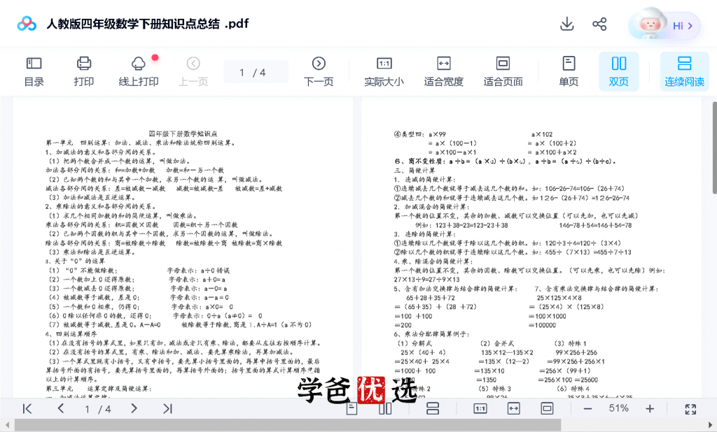Toggle 双页 double page mode
The width and height of the screenshot is (717, 432).
tap(619, 72)
